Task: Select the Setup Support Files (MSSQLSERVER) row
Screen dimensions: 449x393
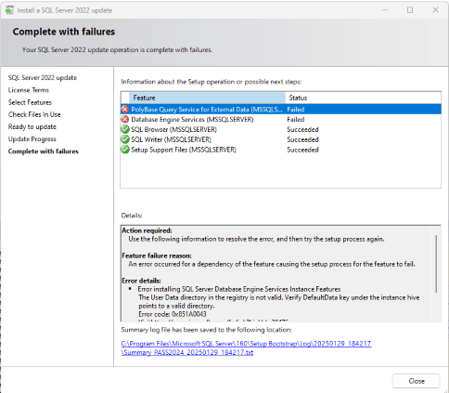Action: (x=281, y=150)
